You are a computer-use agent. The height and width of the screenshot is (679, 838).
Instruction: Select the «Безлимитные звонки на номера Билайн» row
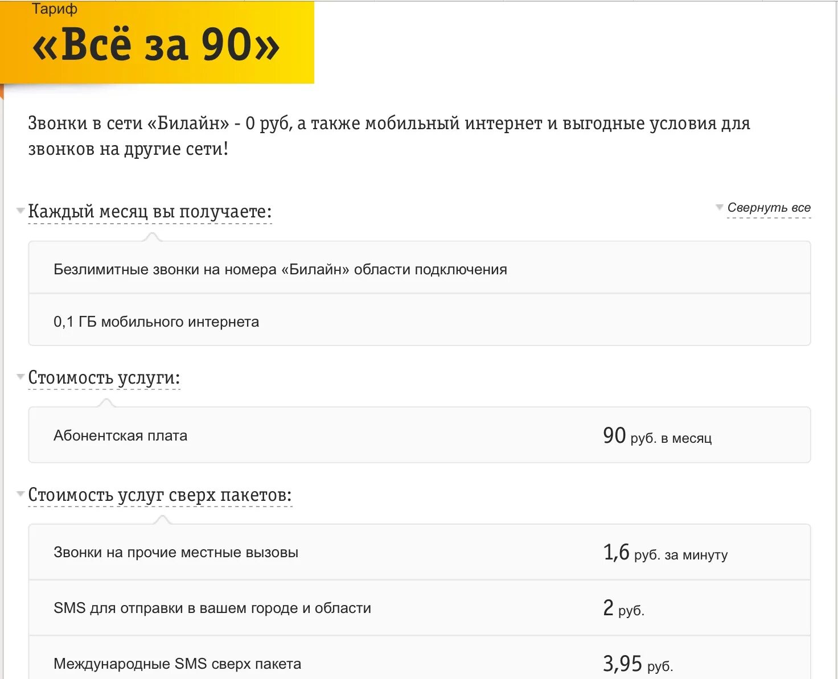click(420, 268)
